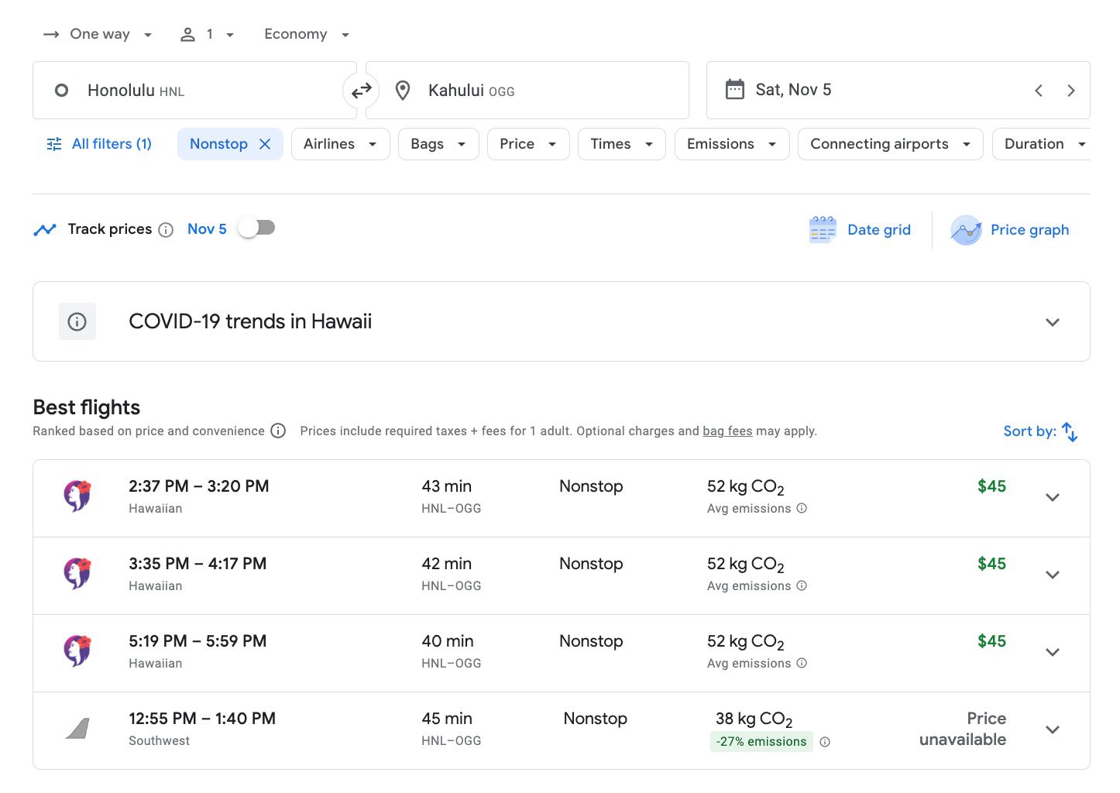Screen dimensions: 1120x793
Task: Click Track prices info icon
Action: click(166, 230)
